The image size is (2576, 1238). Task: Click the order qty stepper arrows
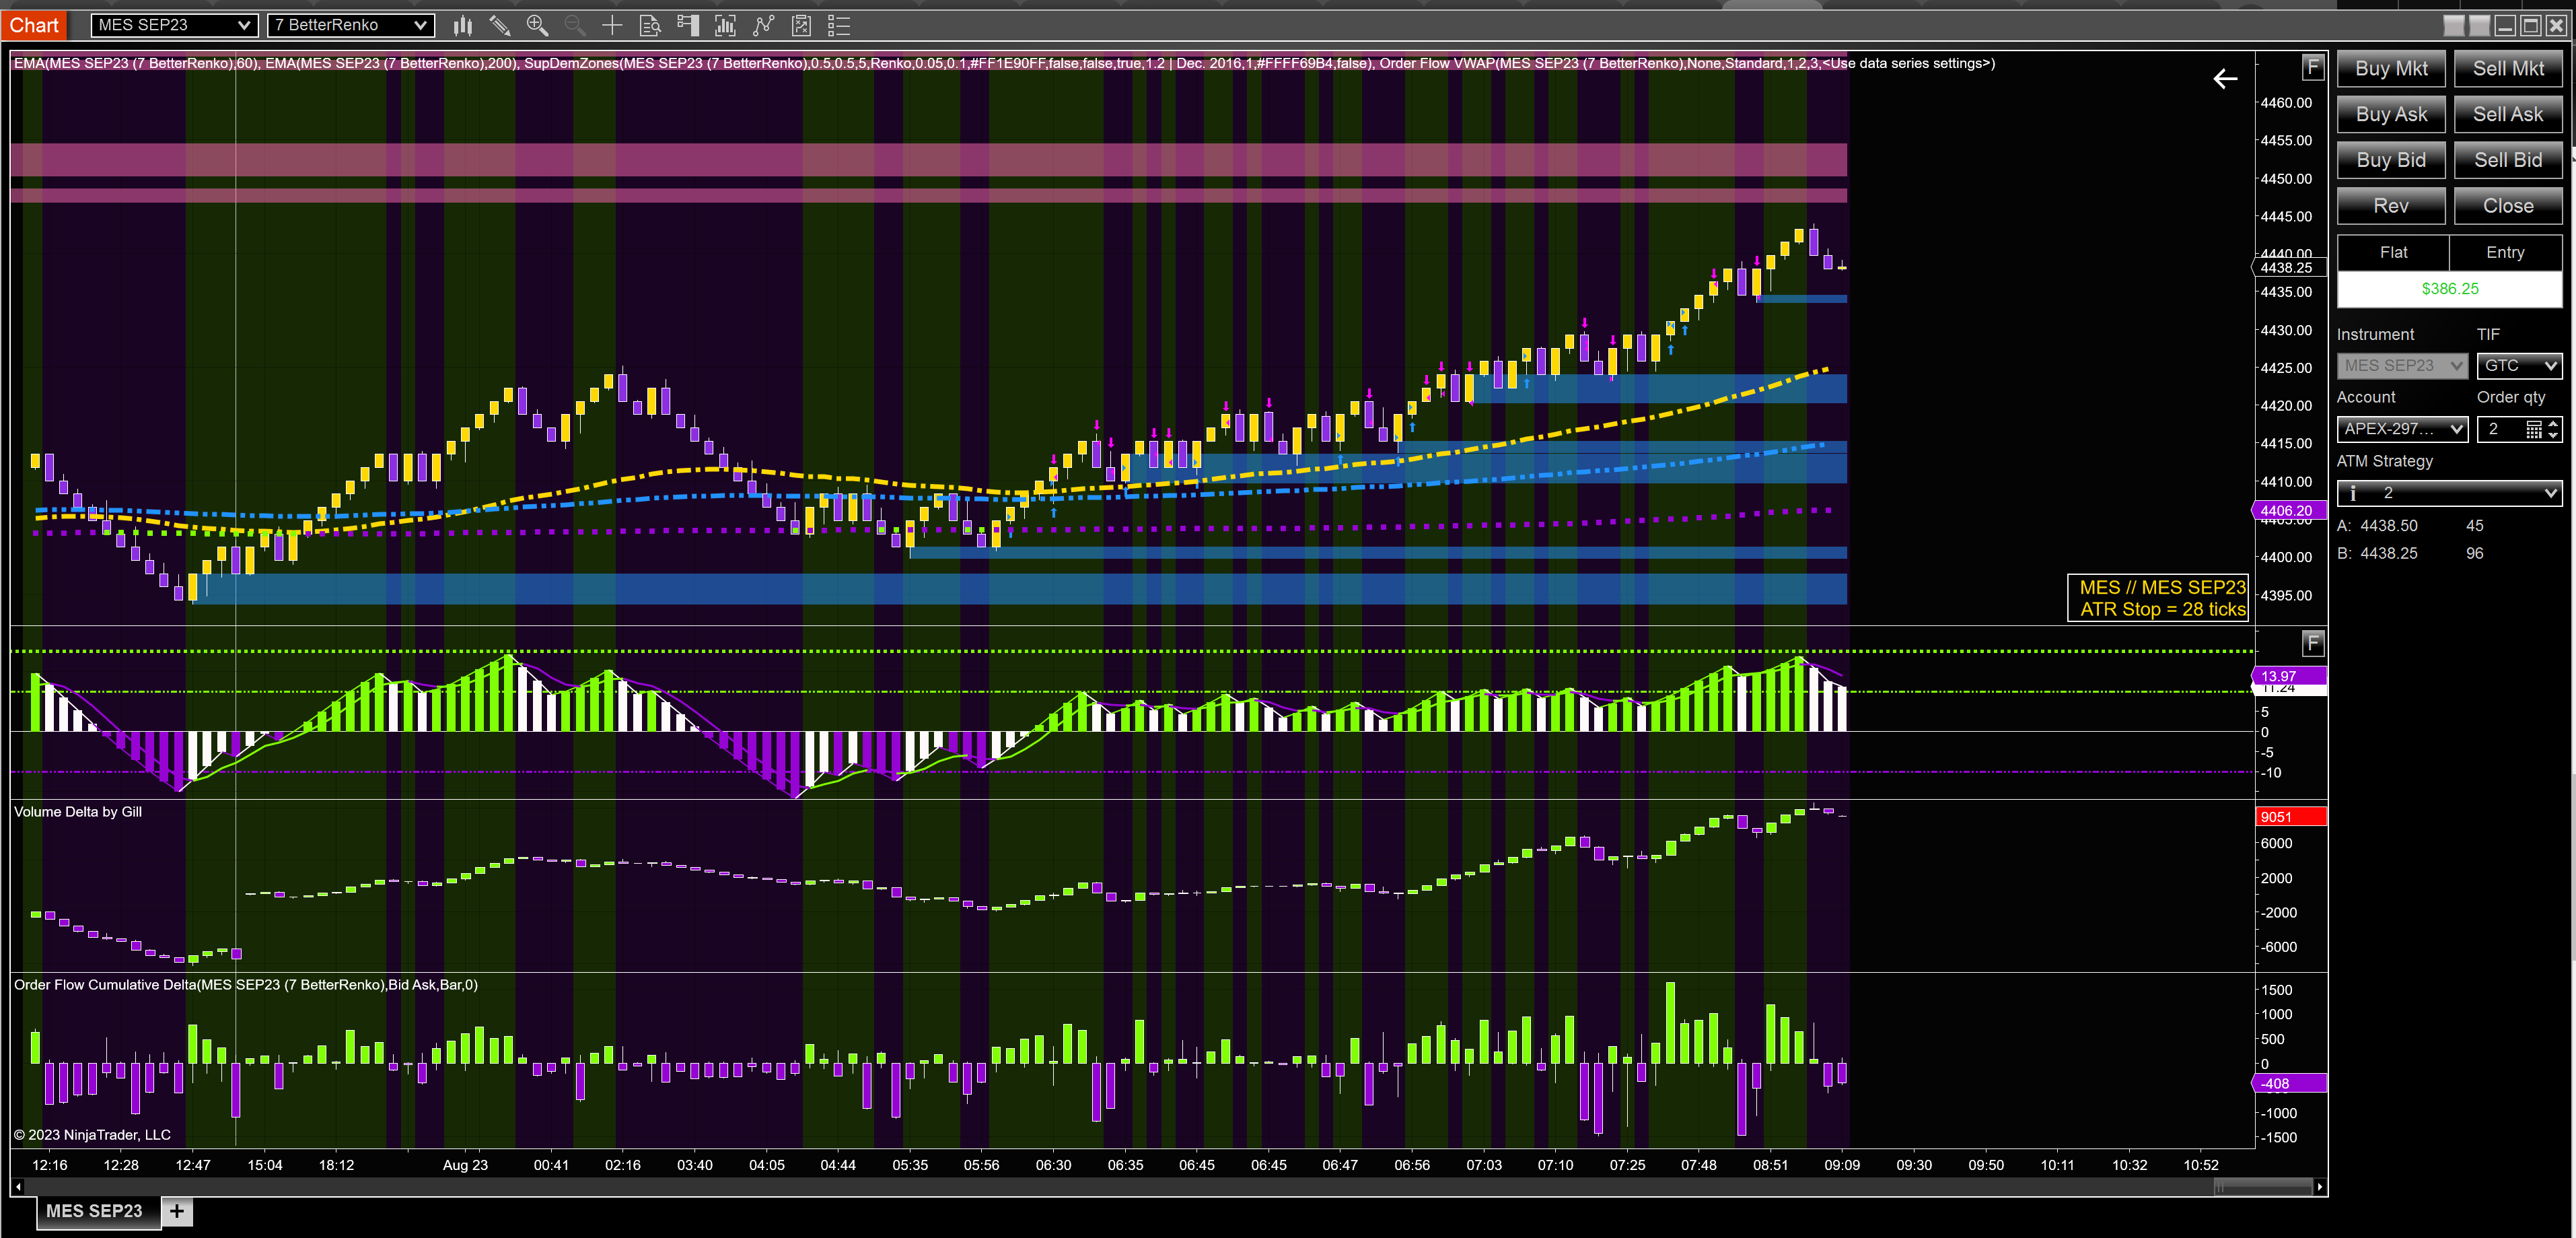click(x=2553, y=429)
